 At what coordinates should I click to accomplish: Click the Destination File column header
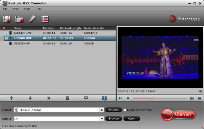tap(94, 28)
